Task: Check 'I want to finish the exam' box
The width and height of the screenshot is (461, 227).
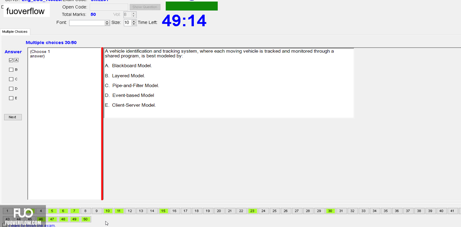Action: click(x=5, y=225)
